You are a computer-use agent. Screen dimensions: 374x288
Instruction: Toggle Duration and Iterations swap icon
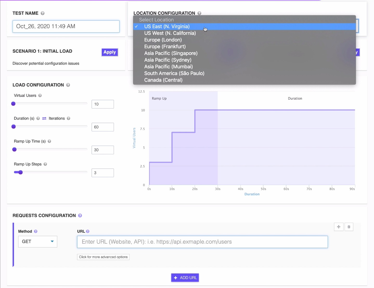click(44, 119)
